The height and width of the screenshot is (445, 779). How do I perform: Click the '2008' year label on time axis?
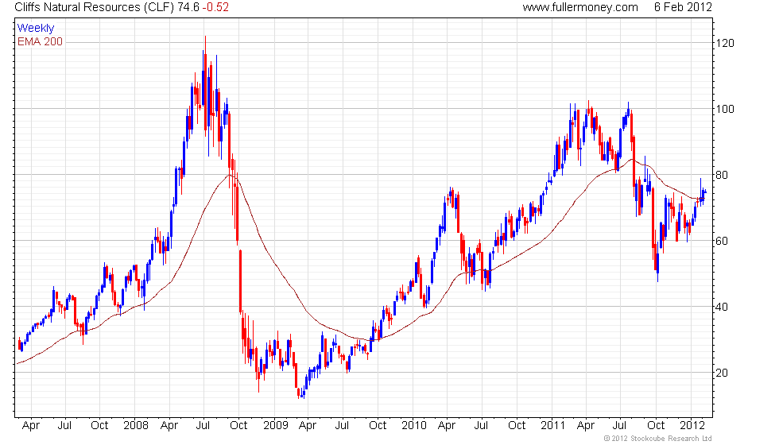tap(136, 426)
